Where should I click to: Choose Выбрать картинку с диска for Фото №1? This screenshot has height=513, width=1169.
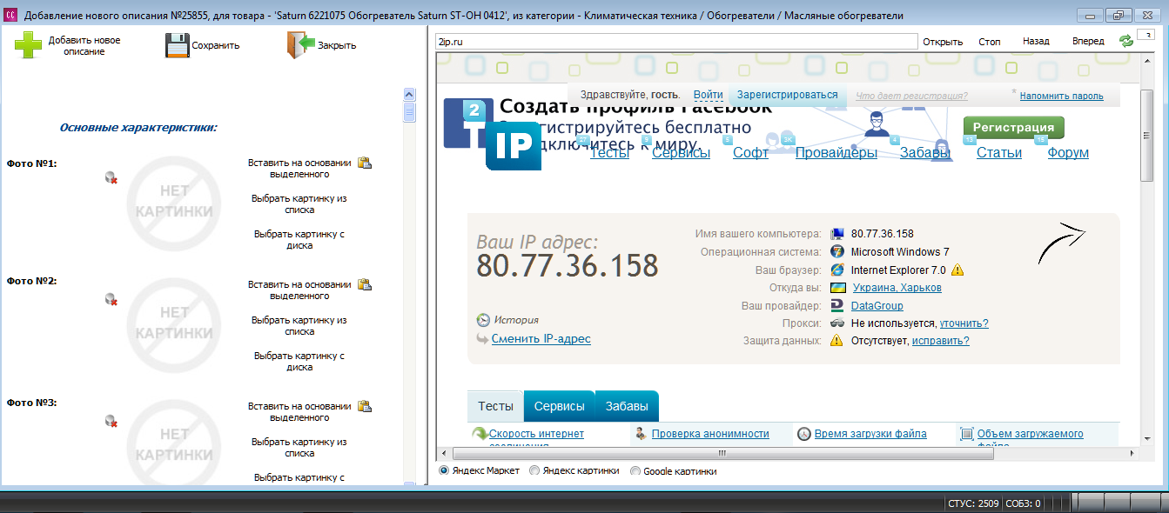click(x=299, y=239)
